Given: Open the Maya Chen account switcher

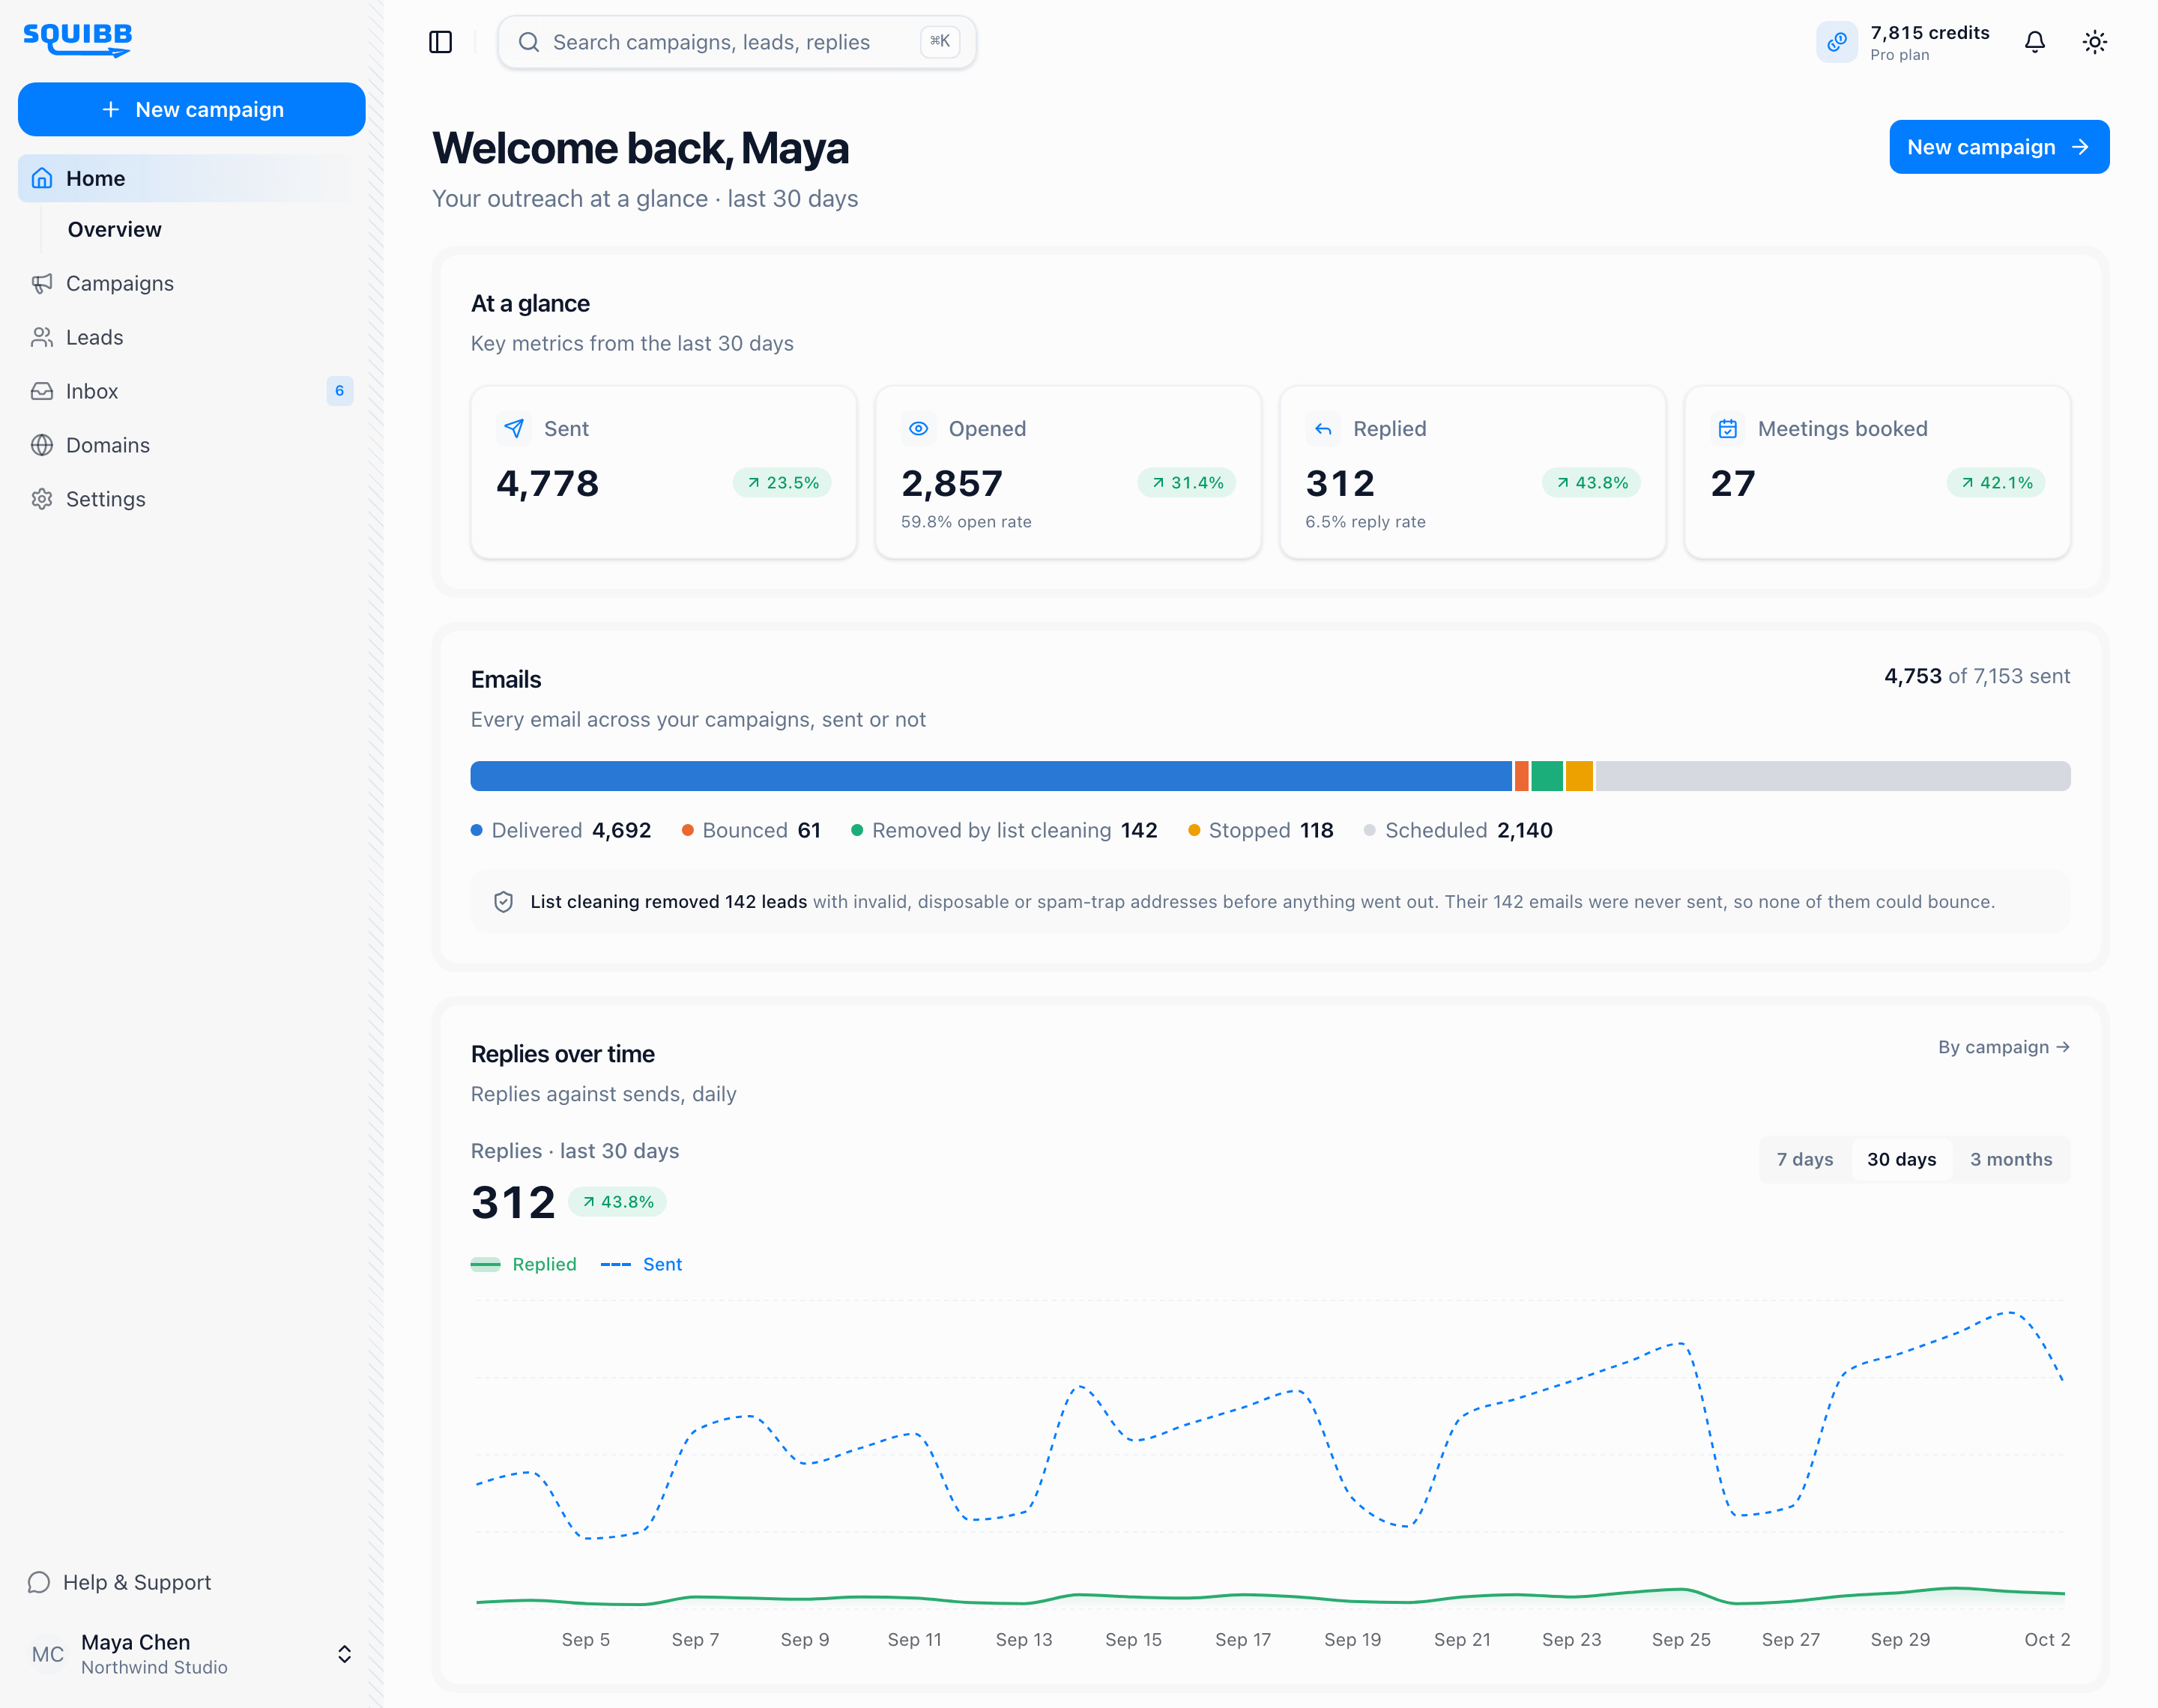Looking at the screenshot, I should [191, 1654].
